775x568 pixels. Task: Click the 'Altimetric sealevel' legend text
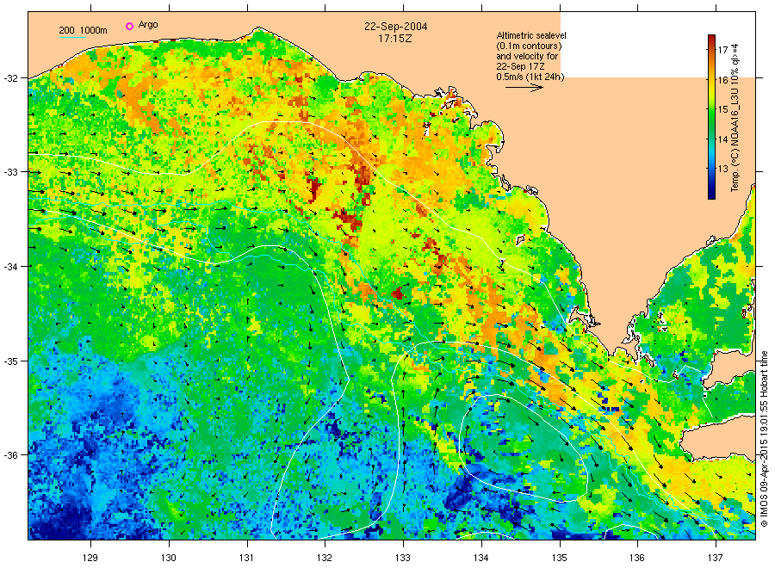coord(531,35)
